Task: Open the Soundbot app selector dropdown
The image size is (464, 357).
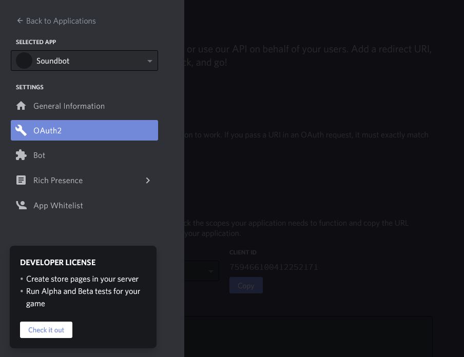Action: coord(84,61)
